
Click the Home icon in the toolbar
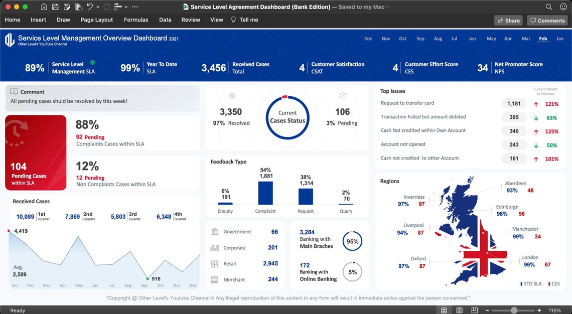coord(44,7)
